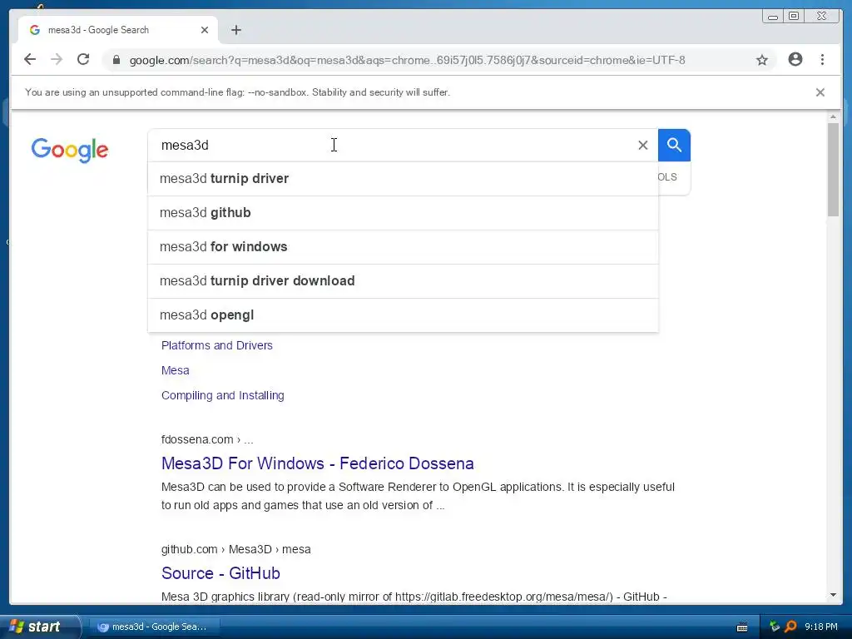Click the github.com › Mesa3D › mesa breadcrumb
The height and width of the screenshot is (639, 852).
point(235,549)
